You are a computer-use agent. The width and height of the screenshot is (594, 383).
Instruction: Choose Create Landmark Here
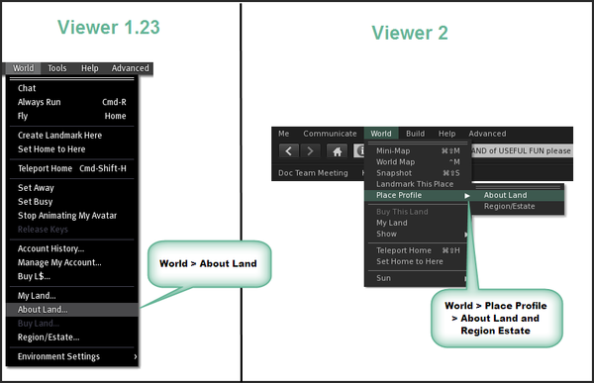72,136
